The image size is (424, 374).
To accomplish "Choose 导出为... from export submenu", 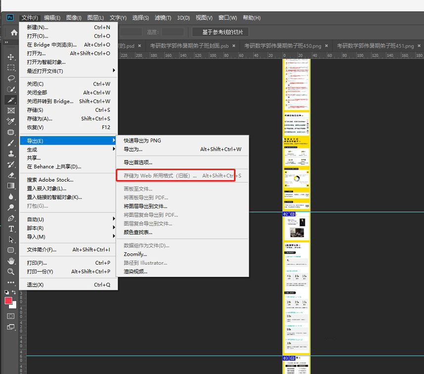I will pos(183,149).
